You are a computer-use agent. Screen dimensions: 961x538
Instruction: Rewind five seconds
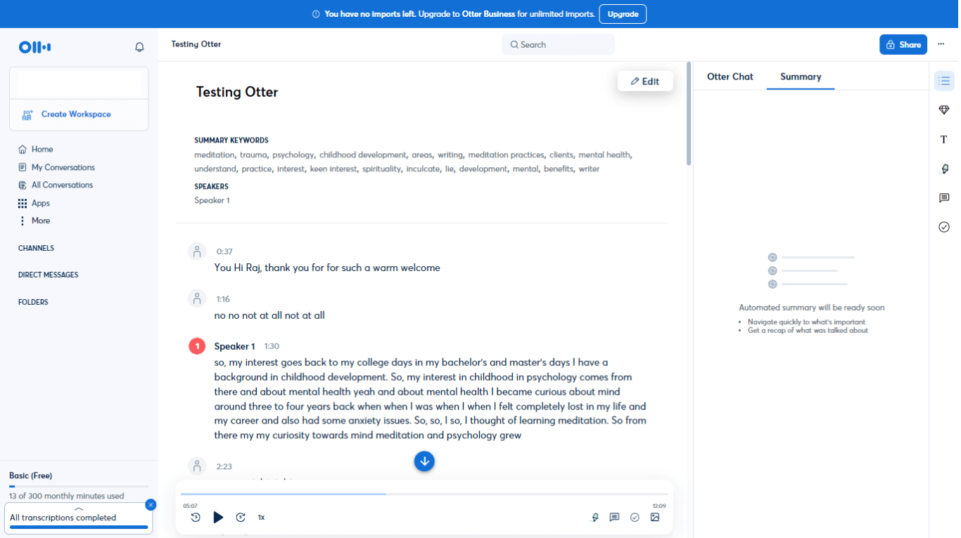[x=196, y=517]
